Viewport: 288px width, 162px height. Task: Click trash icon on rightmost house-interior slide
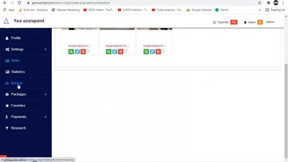[158, 52]
